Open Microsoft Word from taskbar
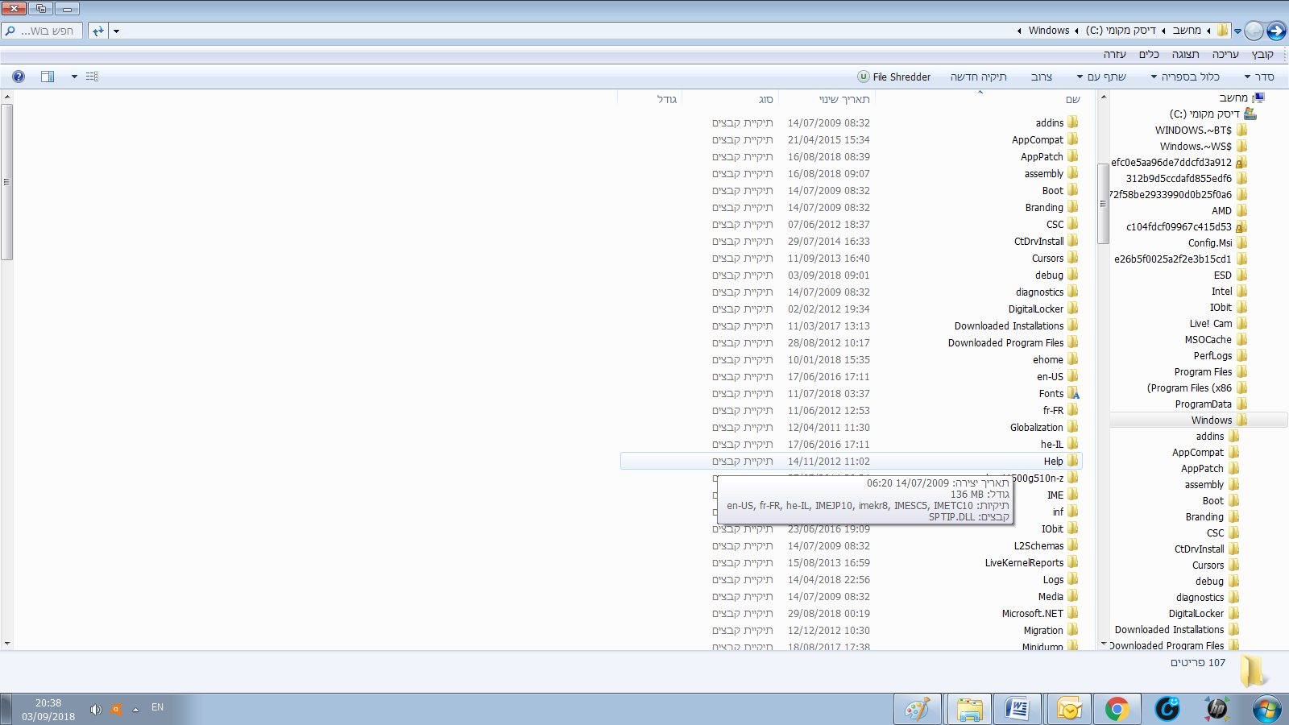Image resolution: width=1289 pixels, height=725 pixels. point(1018,709)
